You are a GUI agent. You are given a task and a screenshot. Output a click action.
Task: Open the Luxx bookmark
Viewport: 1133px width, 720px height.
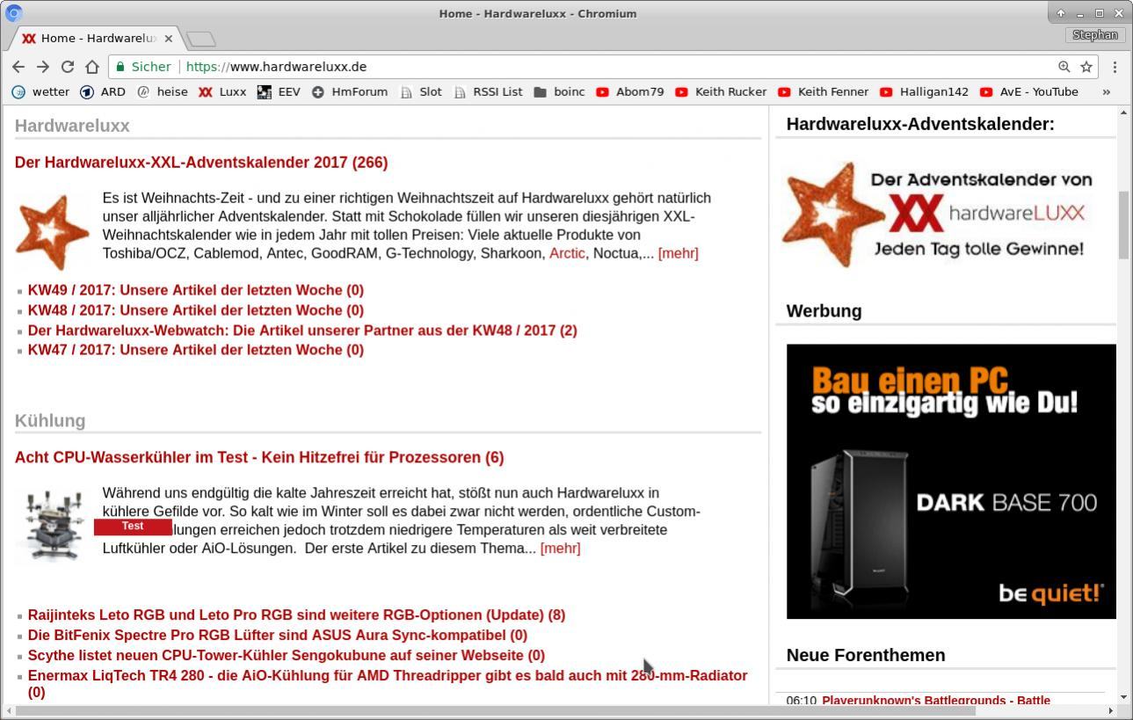click(222, 91)
